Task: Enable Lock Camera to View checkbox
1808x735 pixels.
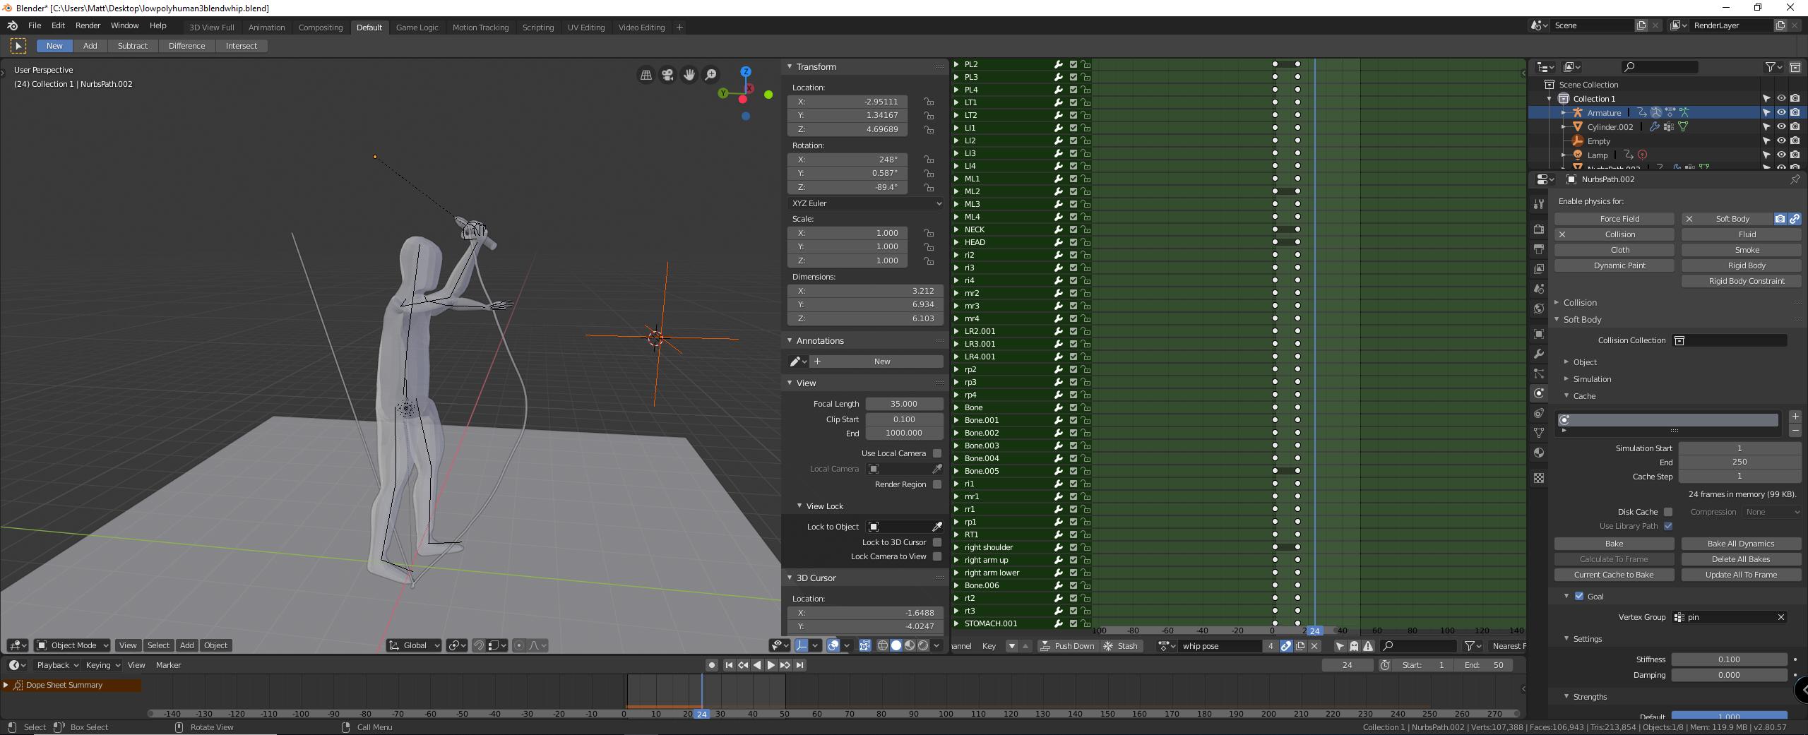Action: pyautogui.click(x=937, y=556)
